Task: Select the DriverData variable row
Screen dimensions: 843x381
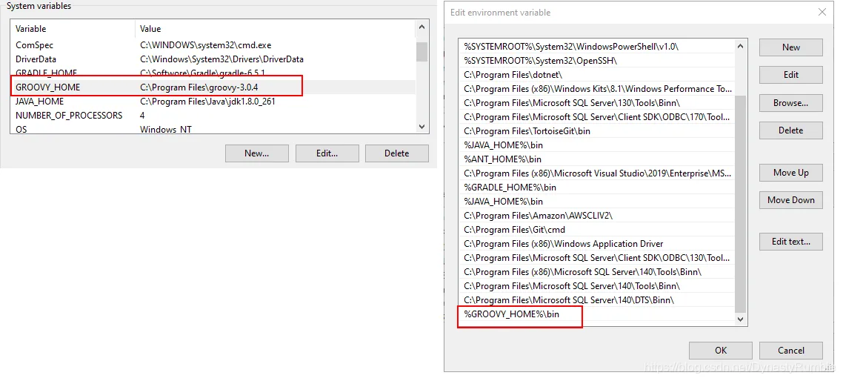Action: 213,59
